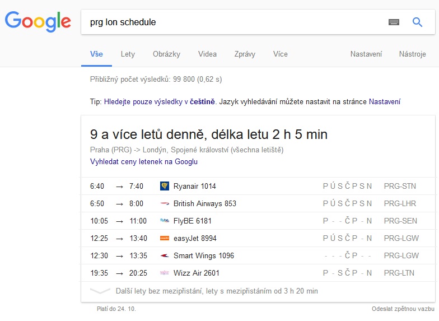The image size is (439, 321).
Task: Click Odeslat zpětnou vazbu feedback link
Action: (x=403, y=309)
